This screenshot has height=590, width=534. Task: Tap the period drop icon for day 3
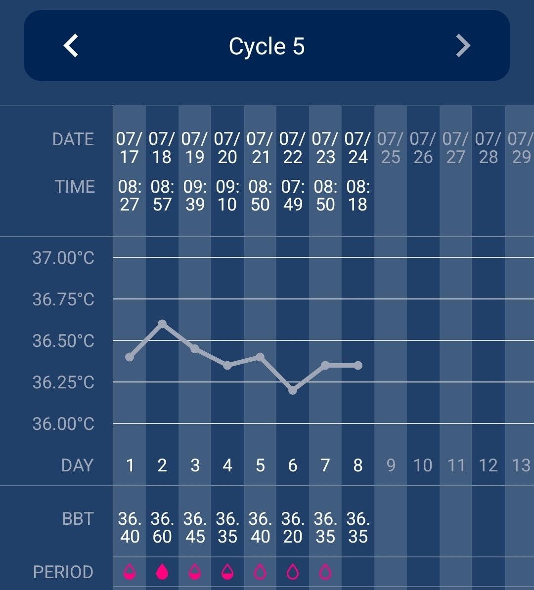195,572
